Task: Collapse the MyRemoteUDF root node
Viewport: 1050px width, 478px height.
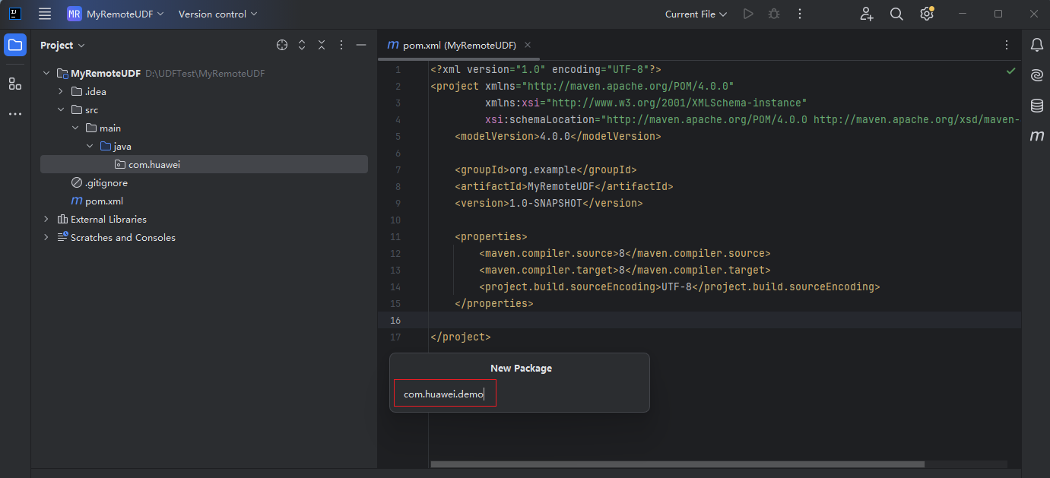Action: (x=46, y=74)
